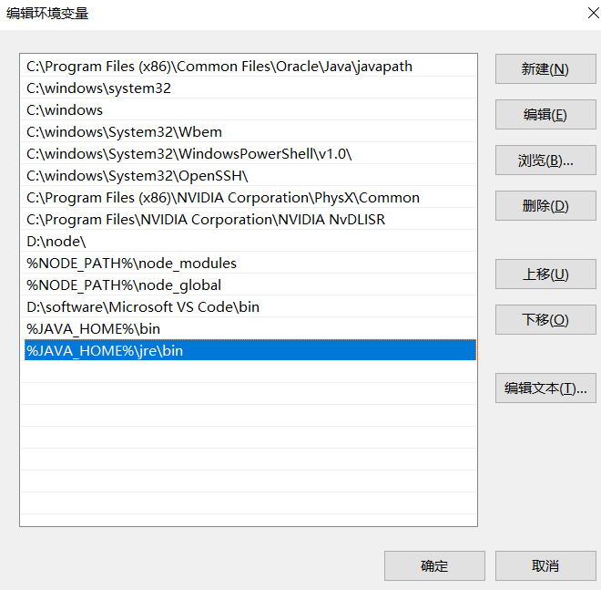Move entry down with 下移(O)
Image resolution: width=601 pixels, height=590 pixels.
tap(545, 320)
